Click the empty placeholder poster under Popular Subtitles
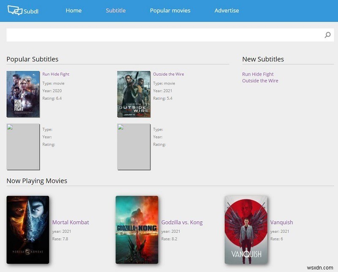The width and height of the screenshot is (338, 272). pyautogui.click(x=23, y=146)
